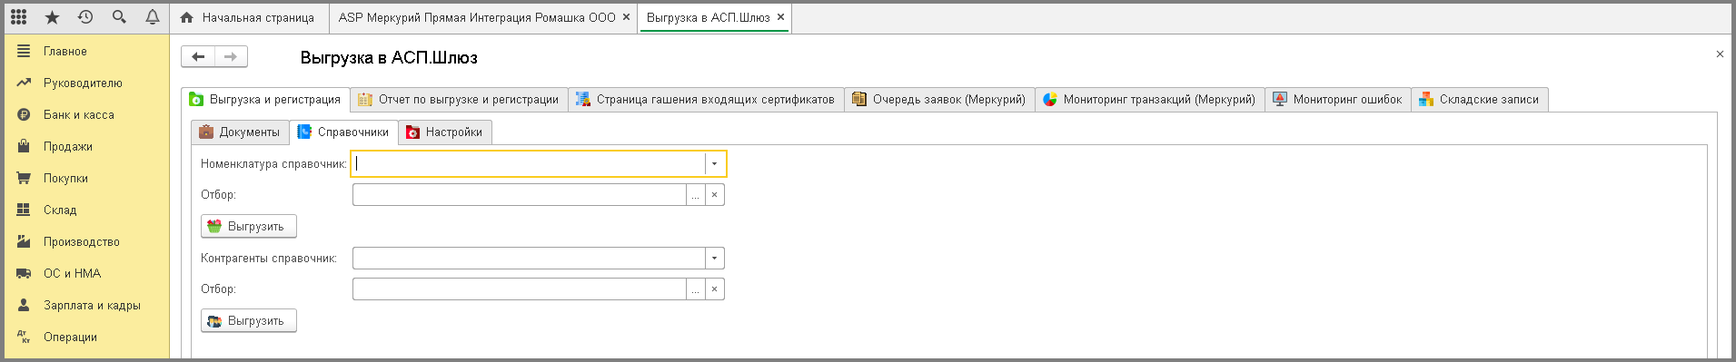Open the Складские записи tab

click(x=1479, y=100)
